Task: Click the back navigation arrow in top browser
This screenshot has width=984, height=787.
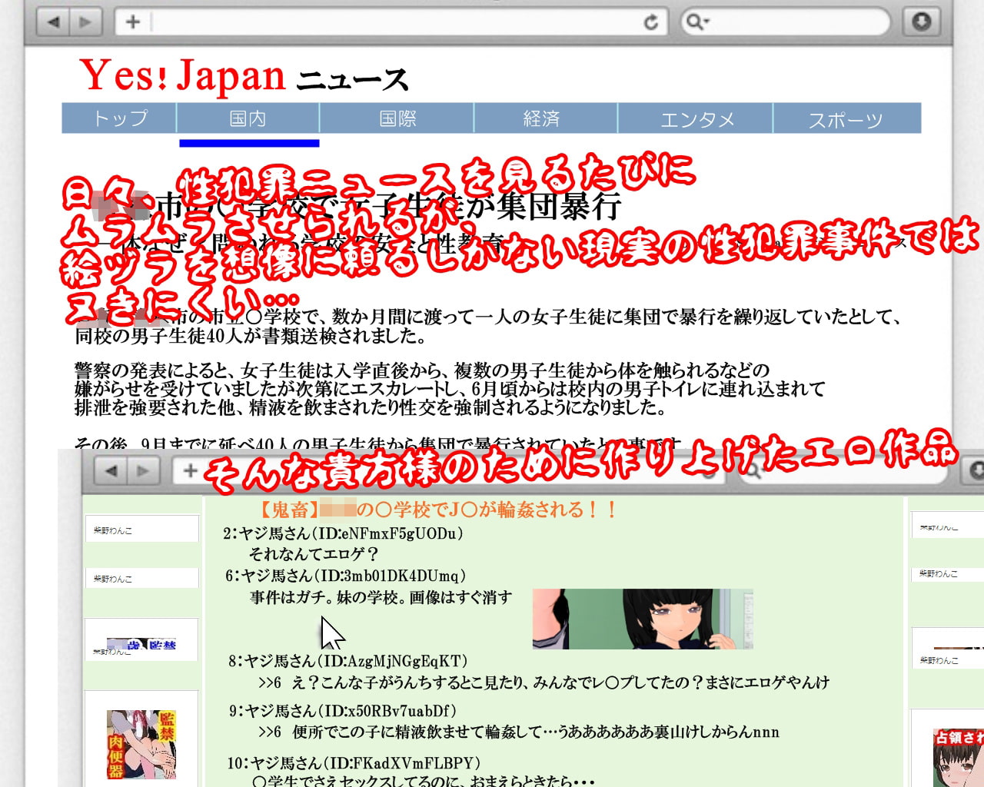Action: [x=53, y=22]
